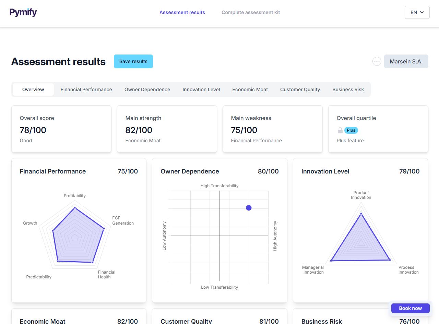Click the Marsein S.A. company button
Viewport: 439px width, 324px height.
pyautogui.click(x=406, y=61)
